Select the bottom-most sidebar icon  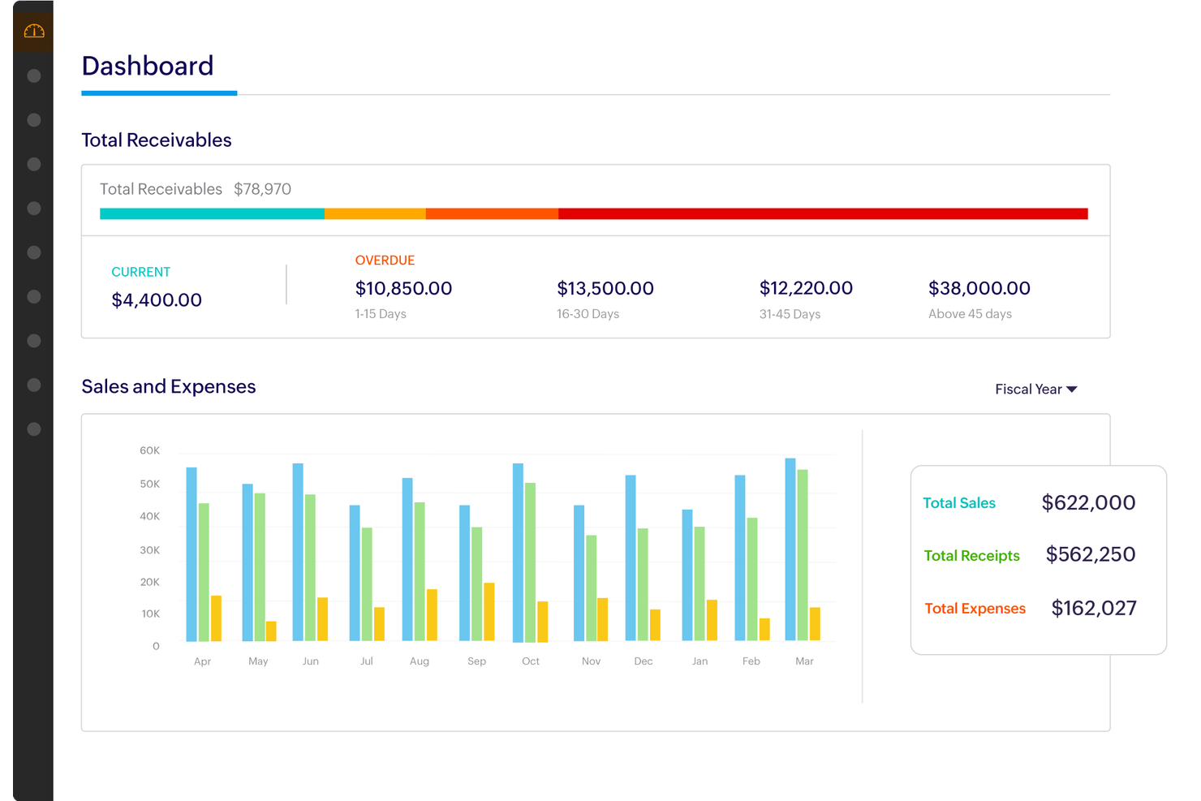pyautogui.click(x=33, y=428)
